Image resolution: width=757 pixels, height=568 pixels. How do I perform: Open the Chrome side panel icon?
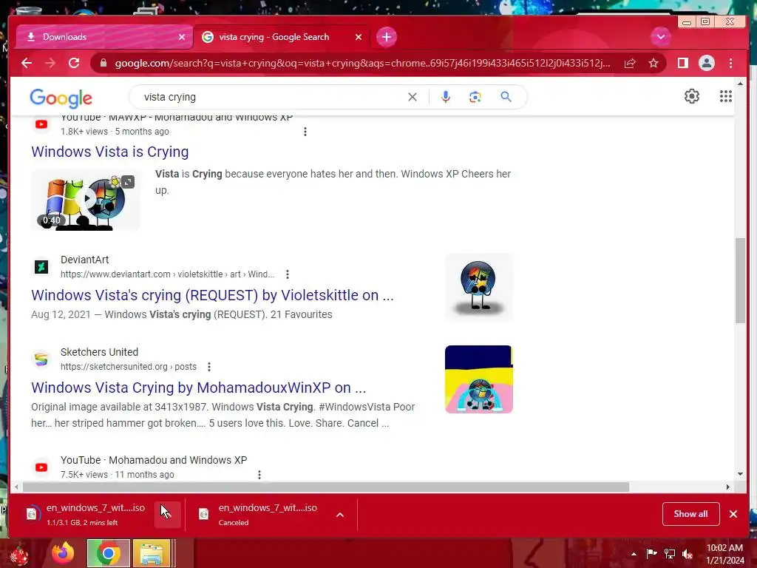click(x=682, y=64)
